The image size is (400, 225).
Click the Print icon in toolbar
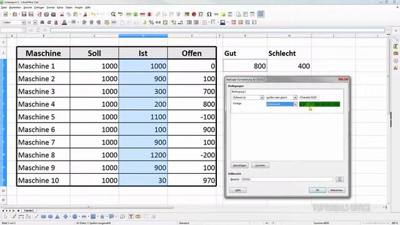point(46,14)
